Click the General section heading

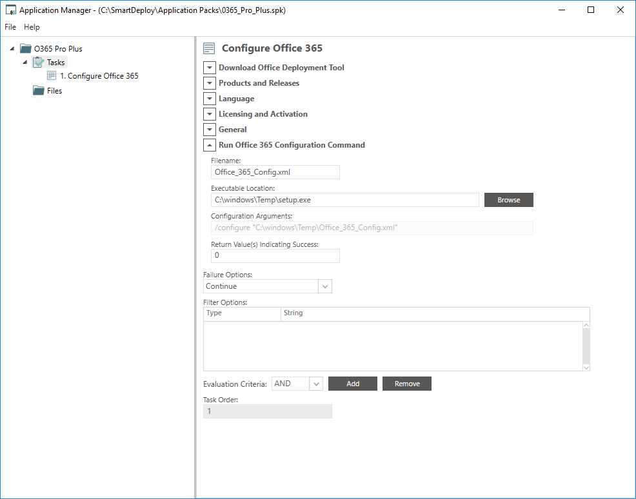[232, 130]
